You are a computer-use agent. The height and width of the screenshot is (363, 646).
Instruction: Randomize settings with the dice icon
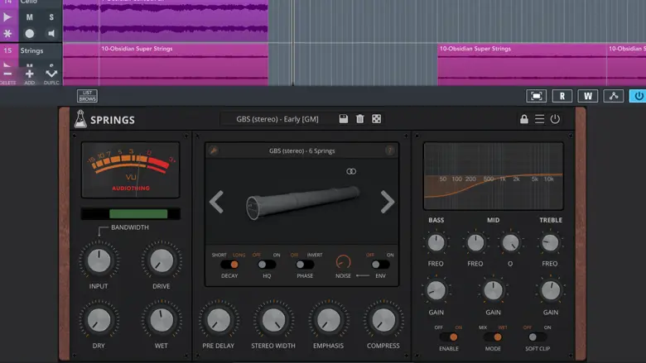(376, 119)
